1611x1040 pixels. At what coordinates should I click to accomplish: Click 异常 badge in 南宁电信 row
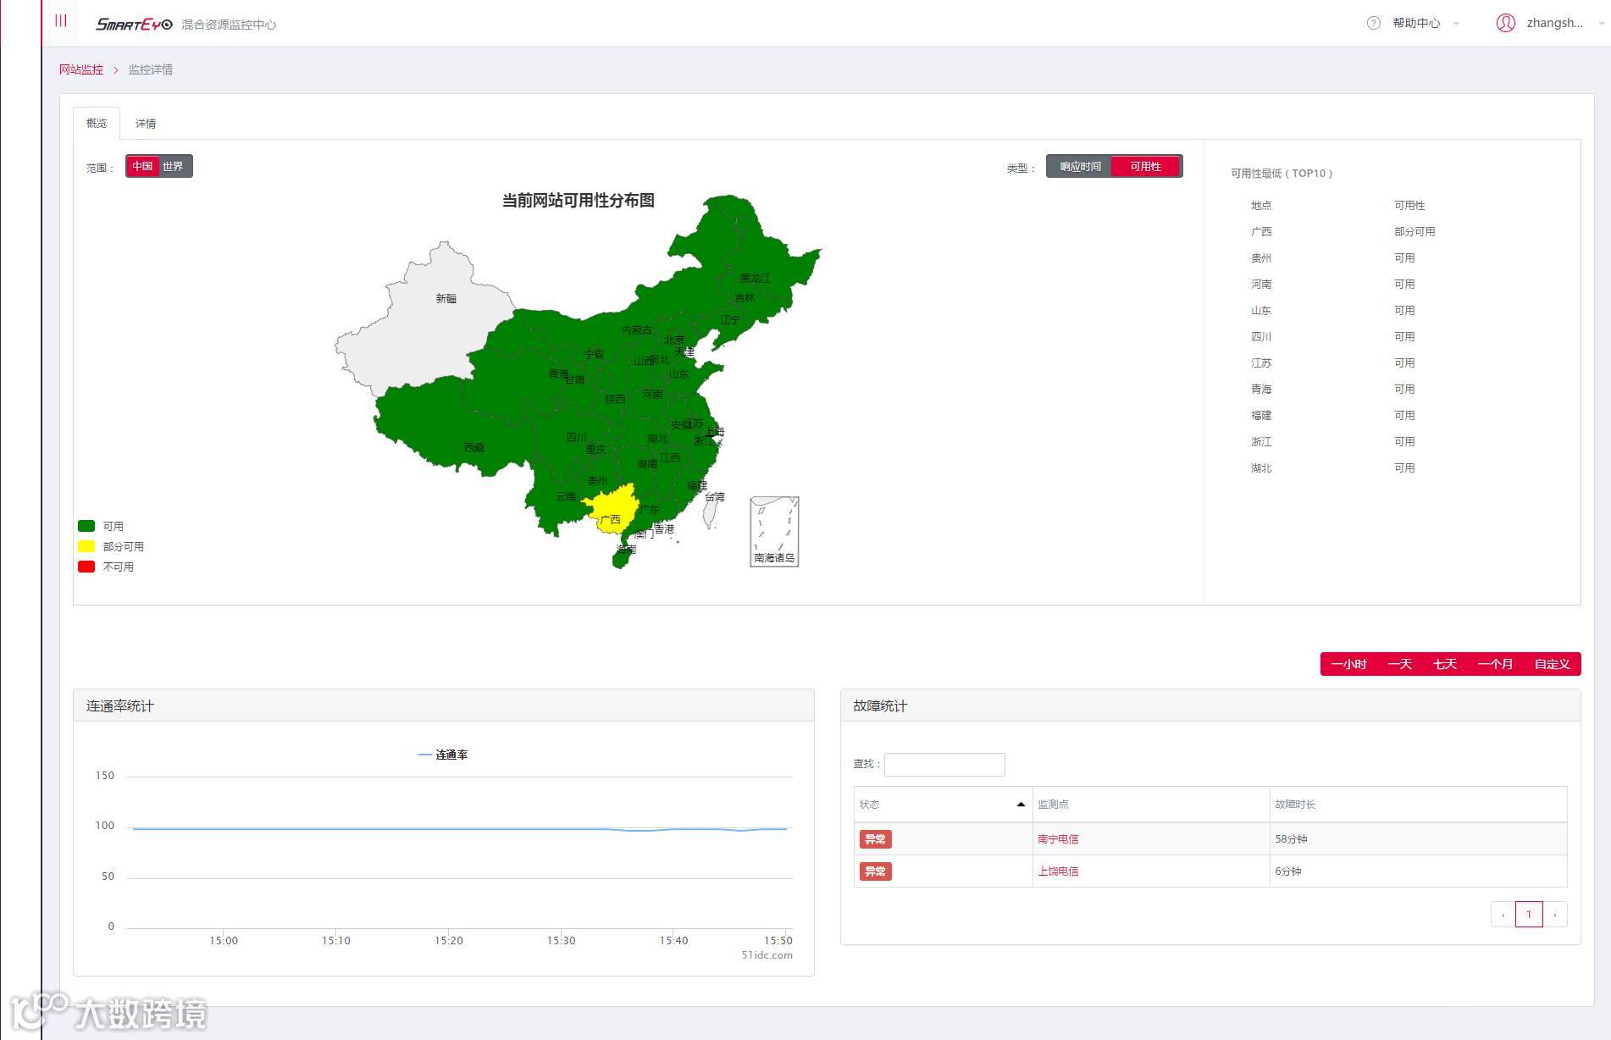pyautogui.click(x=875, y=839)
